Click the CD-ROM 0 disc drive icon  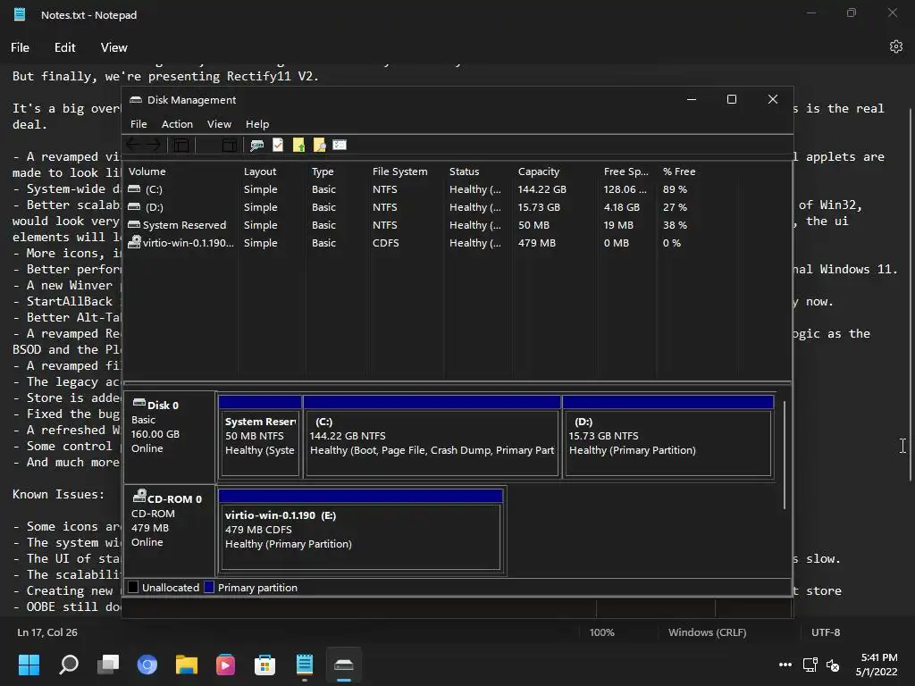pyautogui.click(x=139, y=496)
